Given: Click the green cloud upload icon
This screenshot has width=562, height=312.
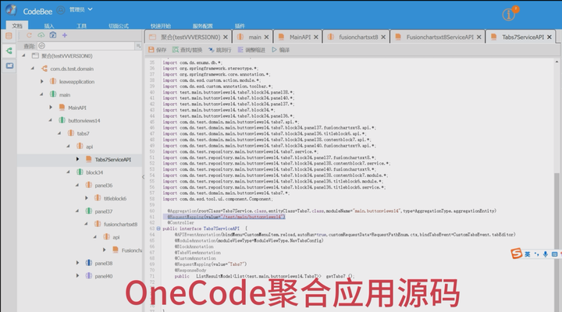Looking at the screenshot, I should pos(41,35).
